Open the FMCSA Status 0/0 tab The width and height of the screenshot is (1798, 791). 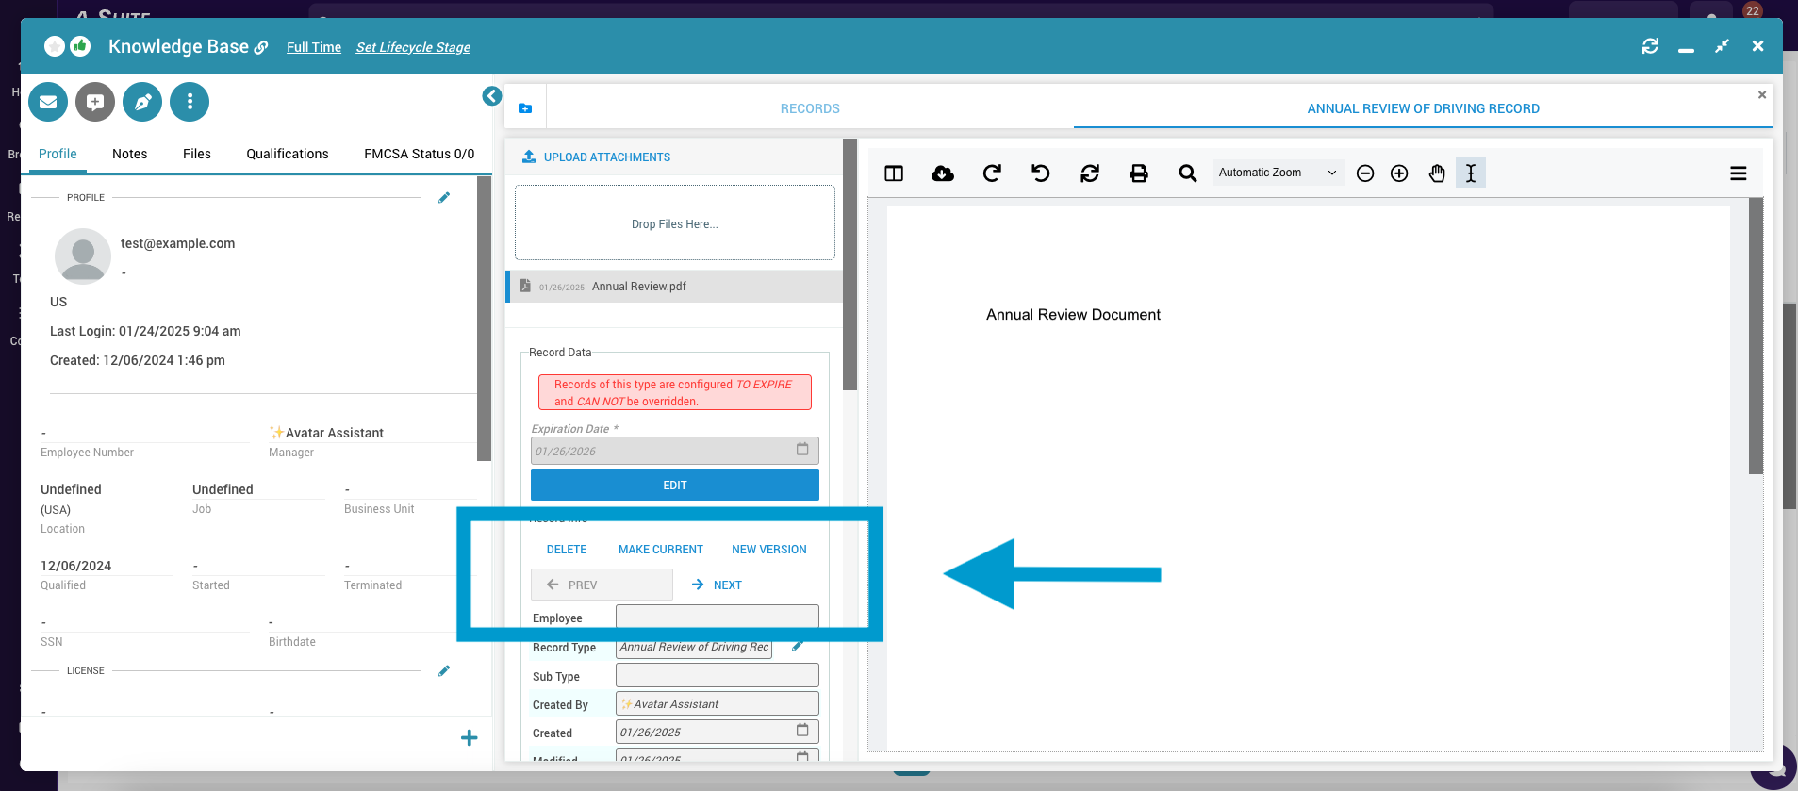click(420, 154)
